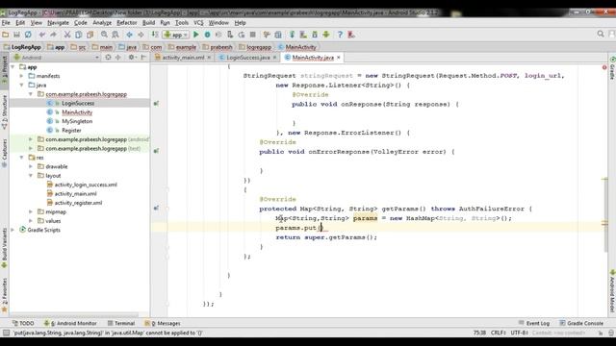
Task: Click the Make Project icon
Action: pyautogui.click(x=155, y=35)
